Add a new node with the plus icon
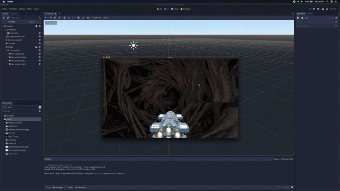 (4, 18)
